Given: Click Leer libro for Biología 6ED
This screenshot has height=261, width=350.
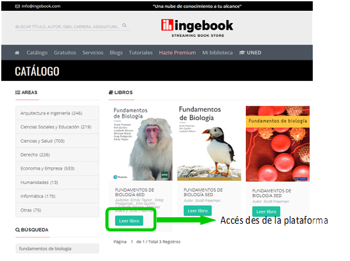Looking at the screenshot, I should point(129,221).
